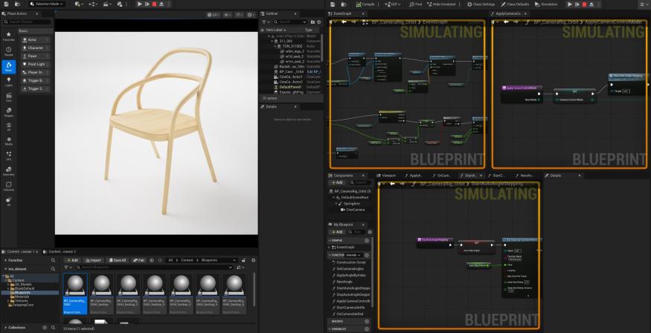Screen dimensions: 651x333
Task: Click the back arrow in EventGraph panel
Action: tap(344, 22)
